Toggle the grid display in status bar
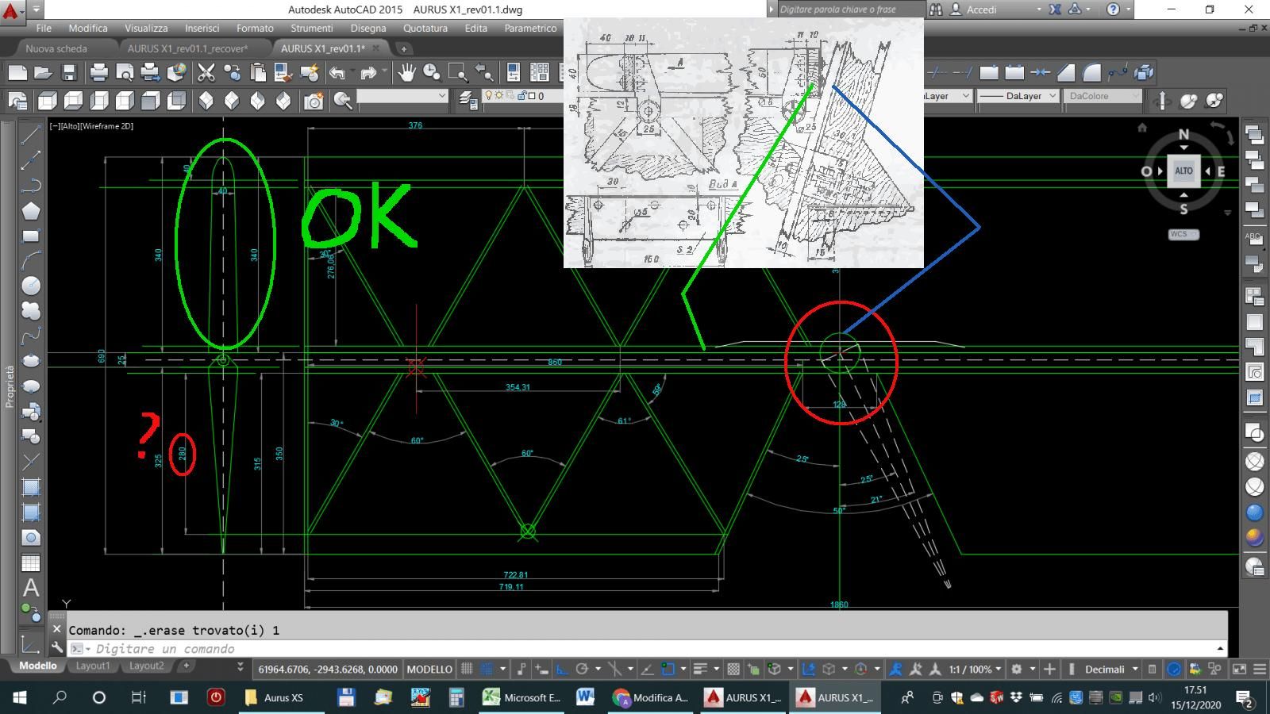1270x714 pixels. click(x=467, y=669)
